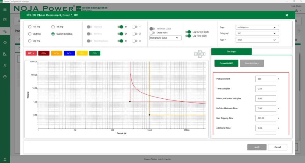Click the Device Status: Not Connected text

pyautogui.click(x=158, y=159)
